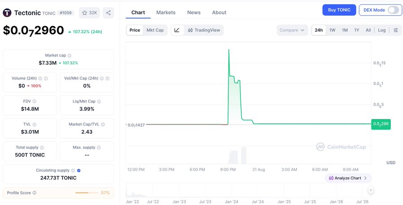
Task: Click the $3.01M TVL value
Action: click(x=30, y=132)
